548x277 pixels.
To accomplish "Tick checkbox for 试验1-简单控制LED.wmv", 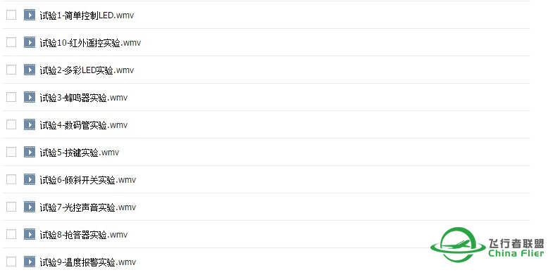I will 11,15.
